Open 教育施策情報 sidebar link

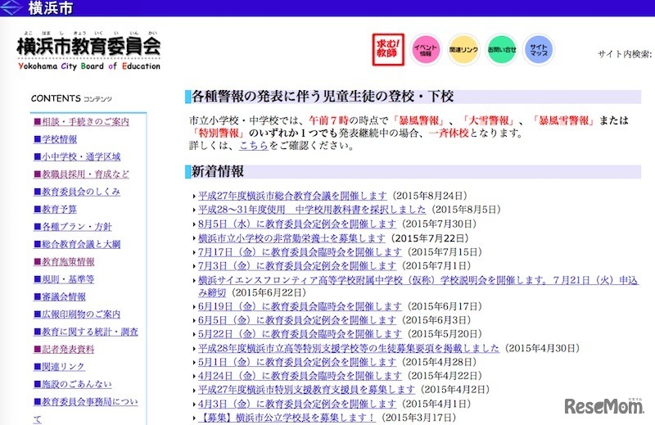click(x=65, y=261)
